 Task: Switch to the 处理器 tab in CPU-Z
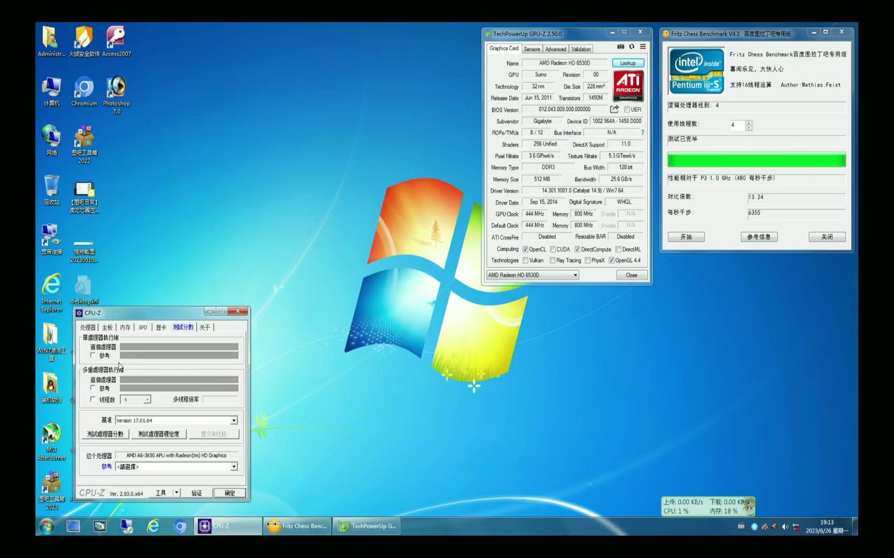tap(88, 328)
